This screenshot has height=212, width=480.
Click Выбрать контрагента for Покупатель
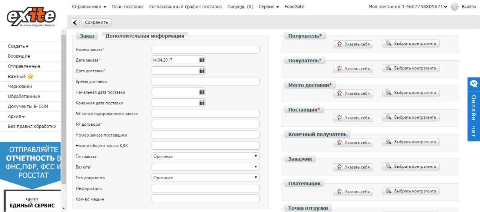[x=411, y=68]
